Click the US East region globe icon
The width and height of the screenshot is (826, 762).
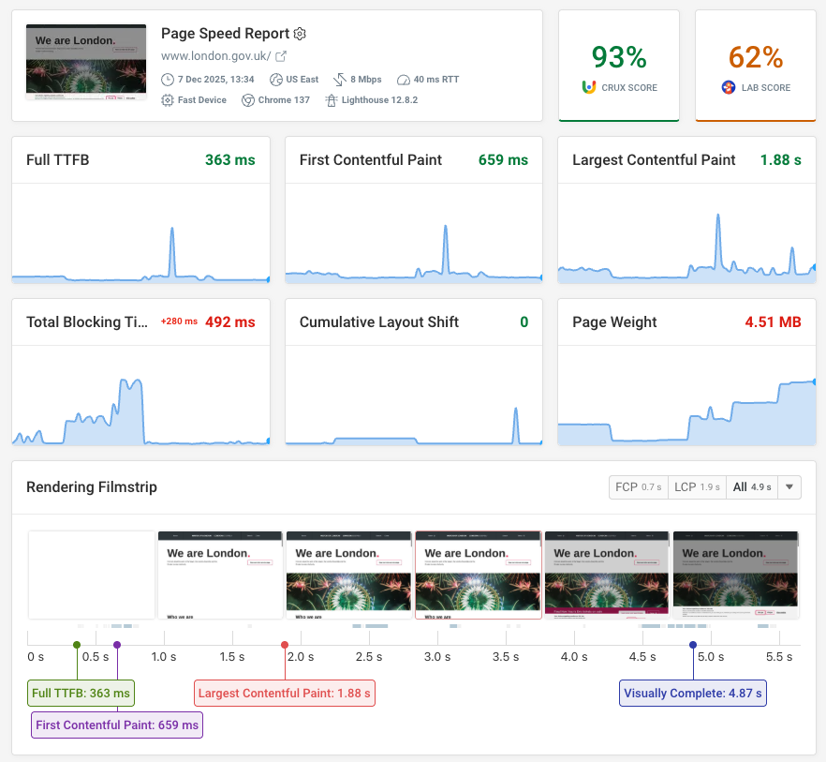[274, 79]
